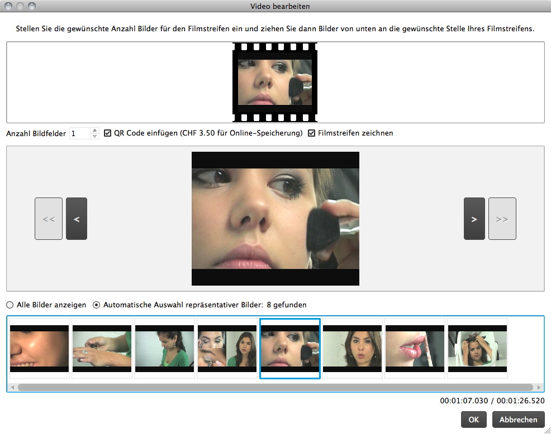Jump to first frame with << button
Viewport: 551px width, 434px height.
pos(49,219)
